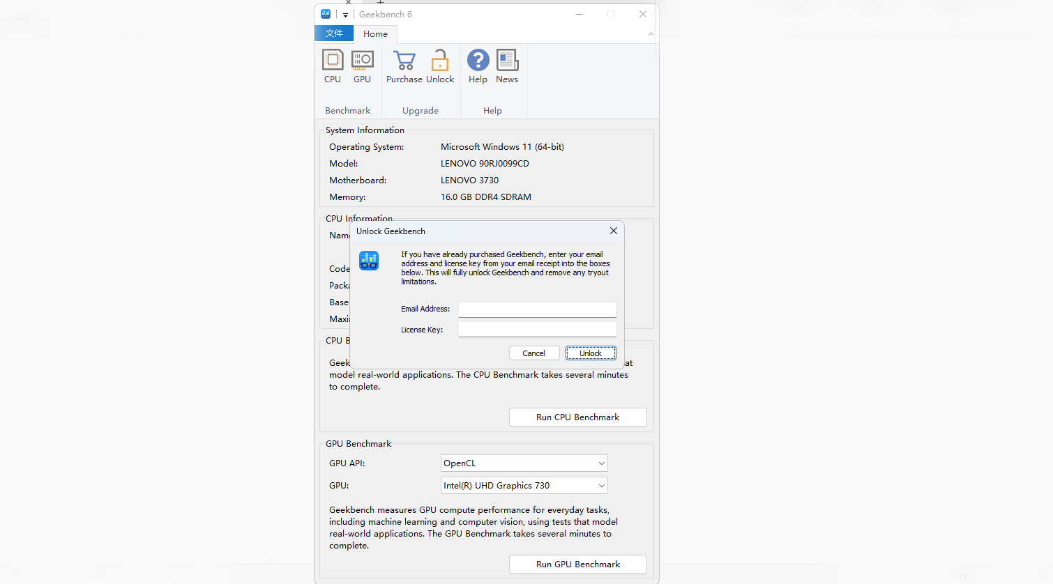Collapse the ribbon with the chevron
This screenshot has width=1053, height=584.
(651, 33)
